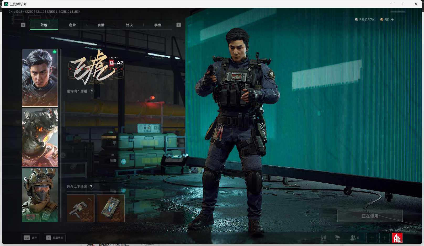This screenshot has height=246, width=424.
Task: Close the 三角洲行动 game window
Action: (x=416, y=4)
